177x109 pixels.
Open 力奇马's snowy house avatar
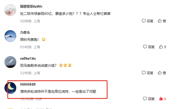[10, 36]
